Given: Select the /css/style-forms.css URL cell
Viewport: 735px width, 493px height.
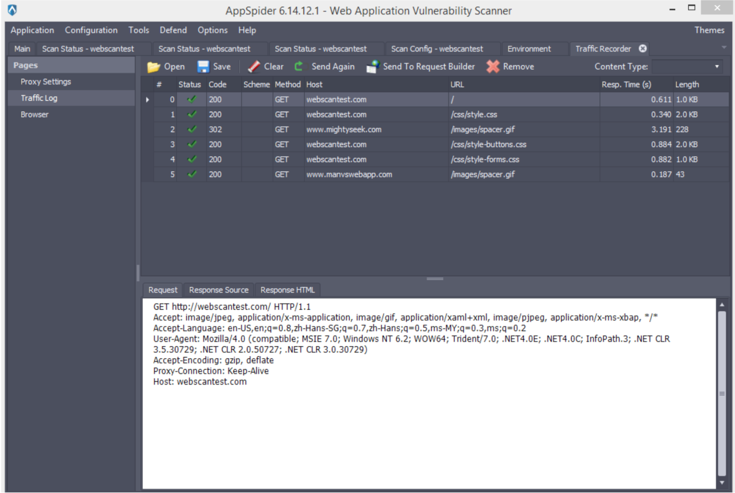Looking at the screenshot, I should tap(524, 160).
